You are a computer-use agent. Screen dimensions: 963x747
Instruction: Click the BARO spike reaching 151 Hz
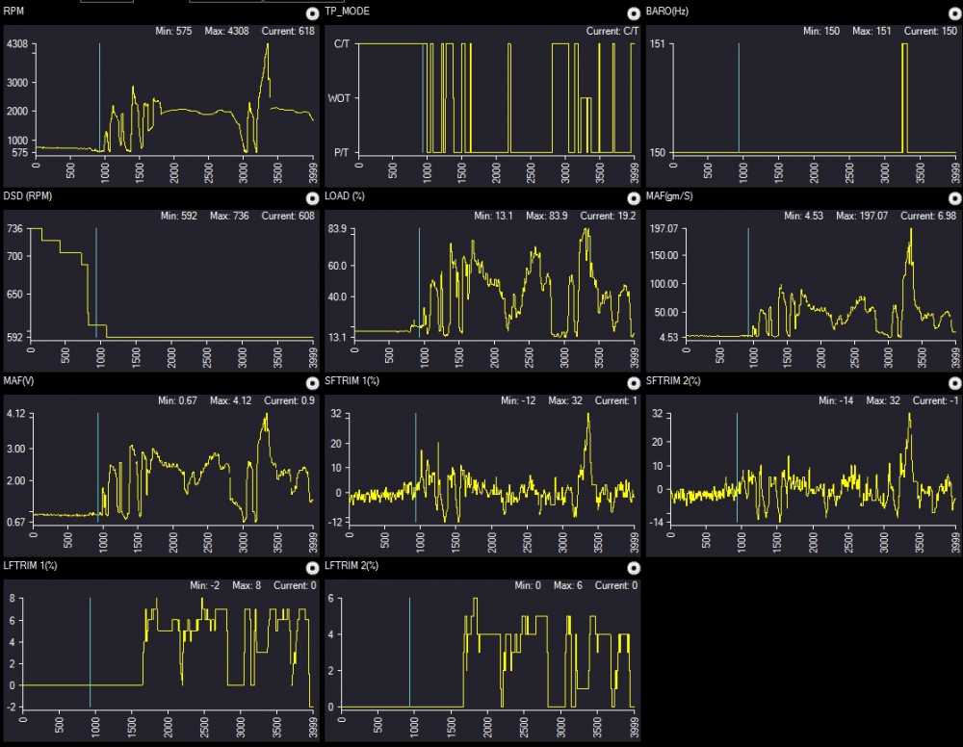904,96
